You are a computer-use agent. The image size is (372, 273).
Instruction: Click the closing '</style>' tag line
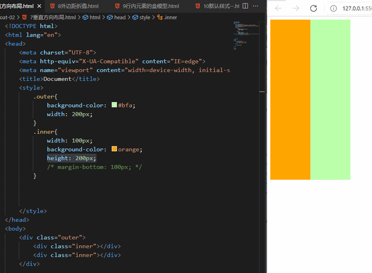33,211
